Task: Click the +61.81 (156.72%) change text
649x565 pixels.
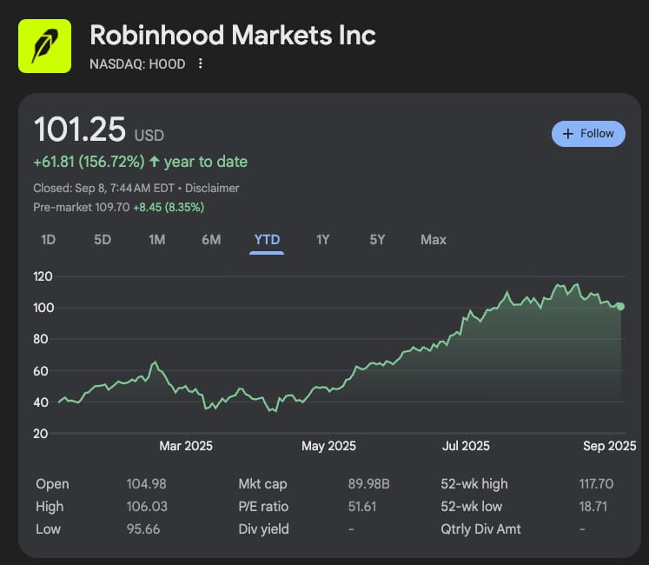Action: click(x=89, y=162)
